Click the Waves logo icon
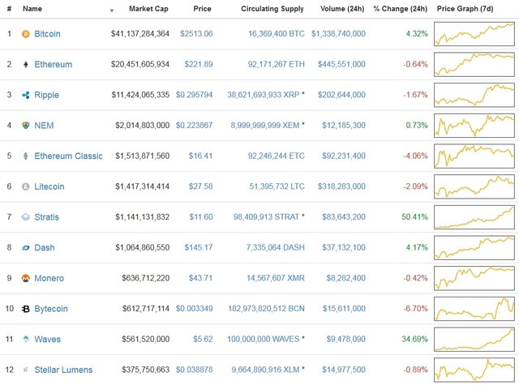The height and width of the screenshot is (385, 519). (x=25, y=339)
